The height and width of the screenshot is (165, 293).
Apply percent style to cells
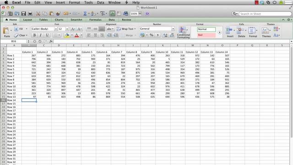[x=152, y=35]
